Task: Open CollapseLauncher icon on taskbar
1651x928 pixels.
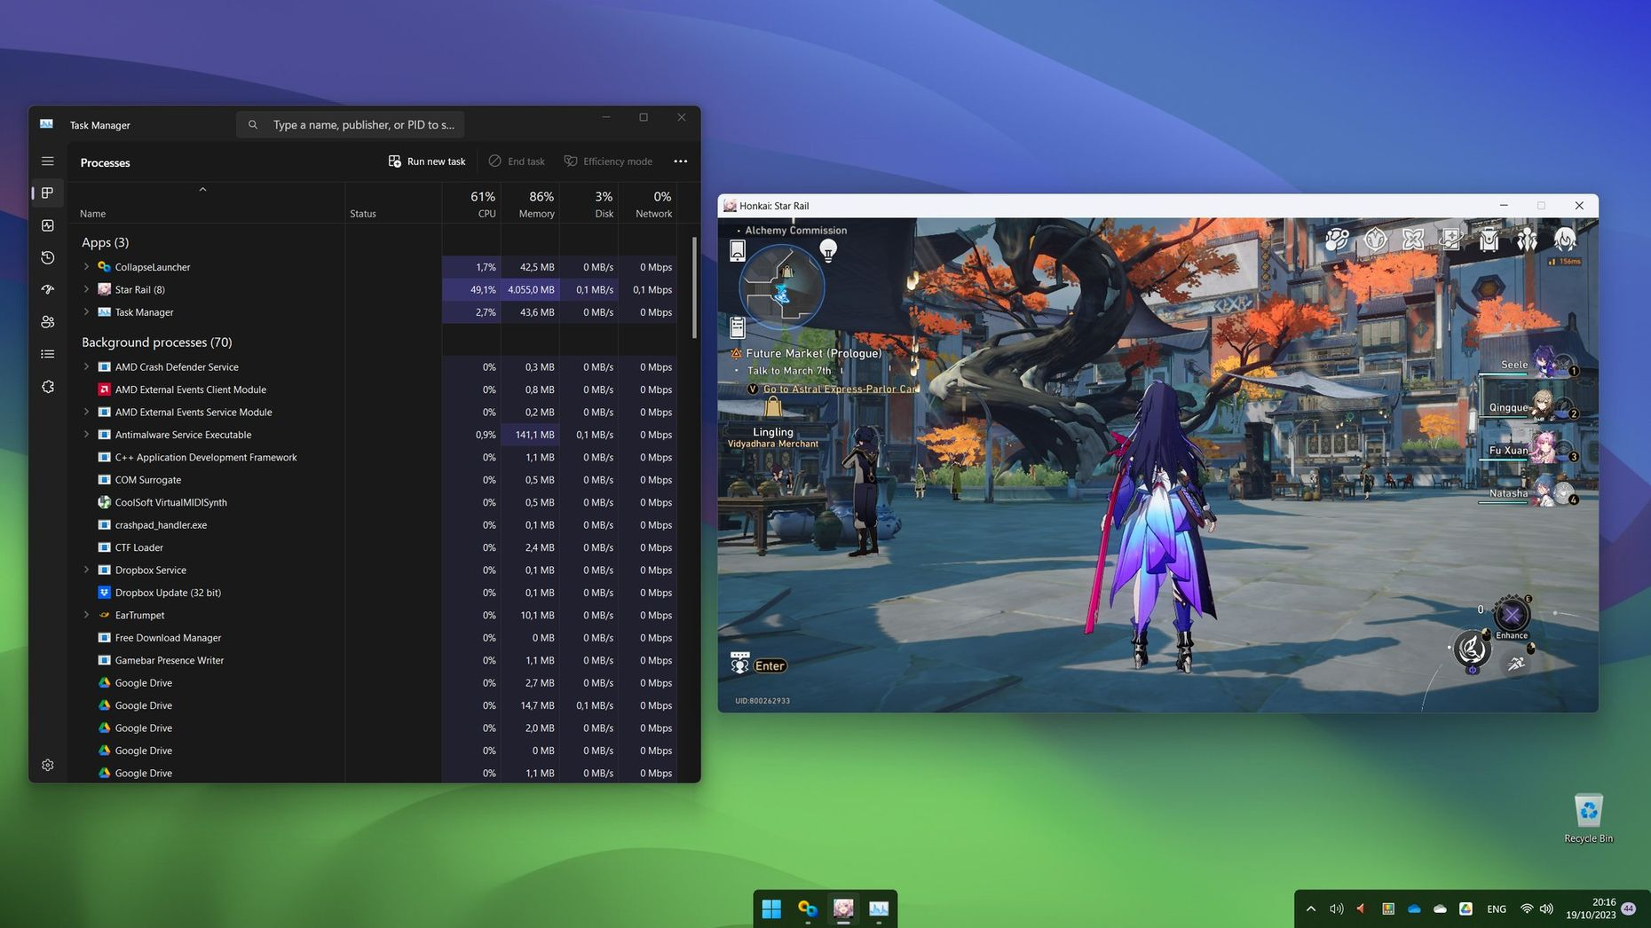Action: click(x=807, y=908)
